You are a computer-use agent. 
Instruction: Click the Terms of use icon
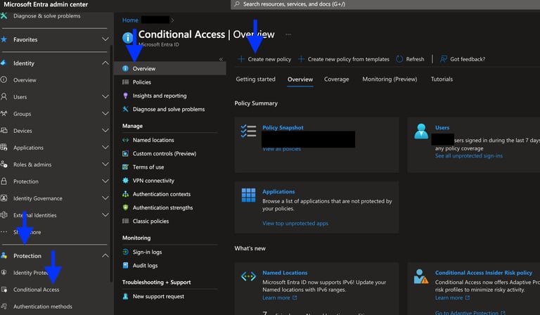click(x=125, y=167)
